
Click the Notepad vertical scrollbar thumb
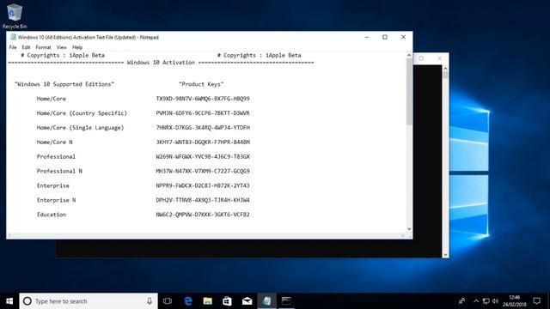[409, 92]
